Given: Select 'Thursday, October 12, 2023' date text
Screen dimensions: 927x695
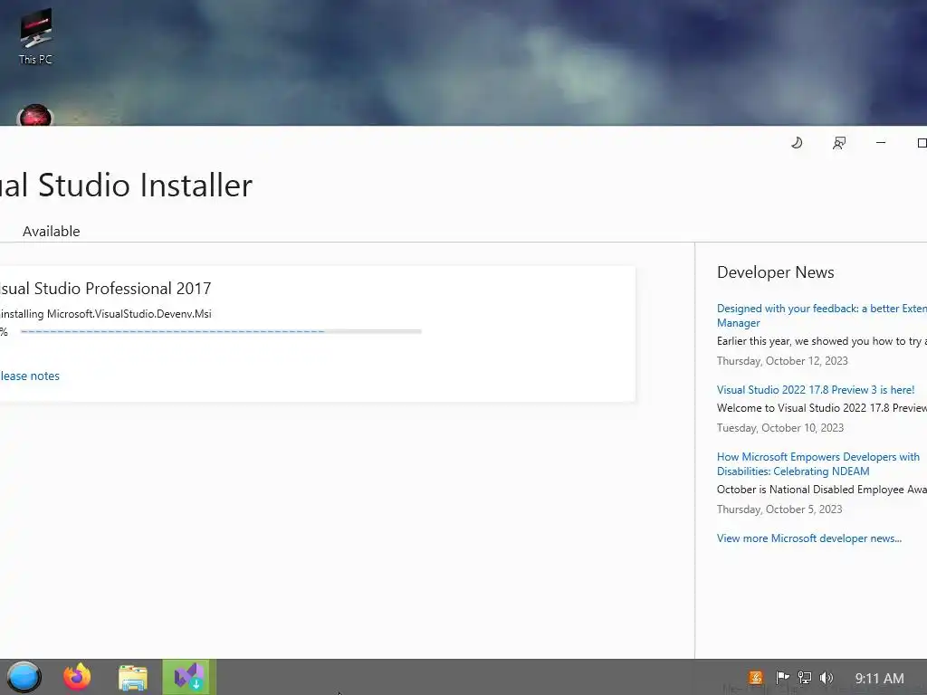Looking at the screenshot, I should 782,361.
